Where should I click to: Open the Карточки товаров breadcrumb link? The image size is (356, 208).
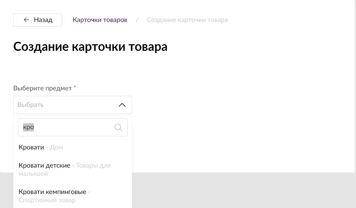100,20
